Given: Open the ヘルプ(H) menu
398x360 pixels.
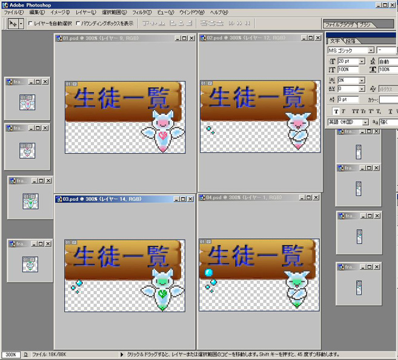Looking at the screenshot, I should click(x=219, y=12).
